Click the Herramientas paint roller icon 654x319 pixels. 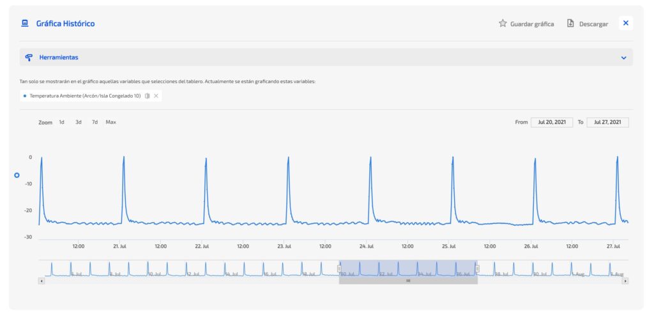pos(29,57)
